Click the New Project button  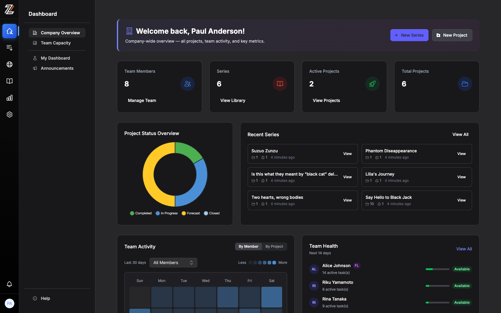click(x=452, y=35)
